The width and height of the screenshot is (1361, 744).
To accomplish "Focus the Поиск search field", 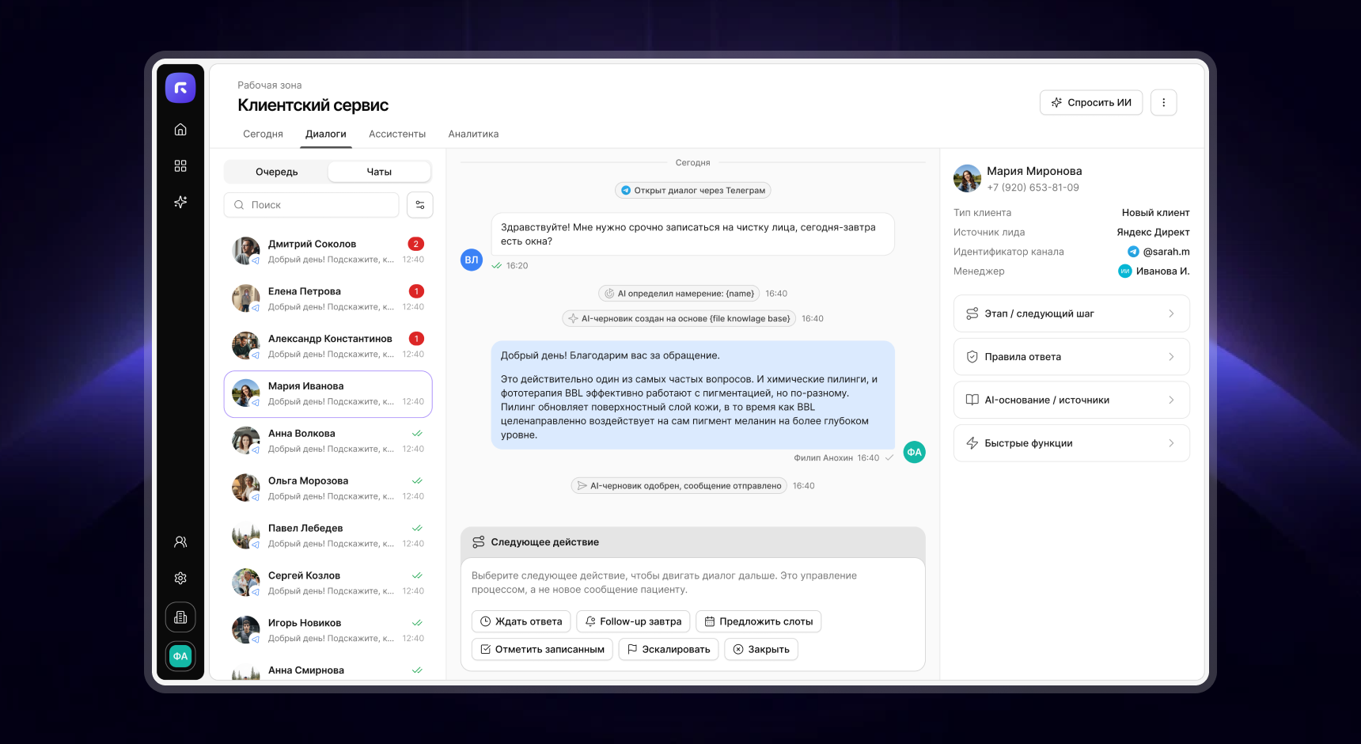I will [312, 205].
